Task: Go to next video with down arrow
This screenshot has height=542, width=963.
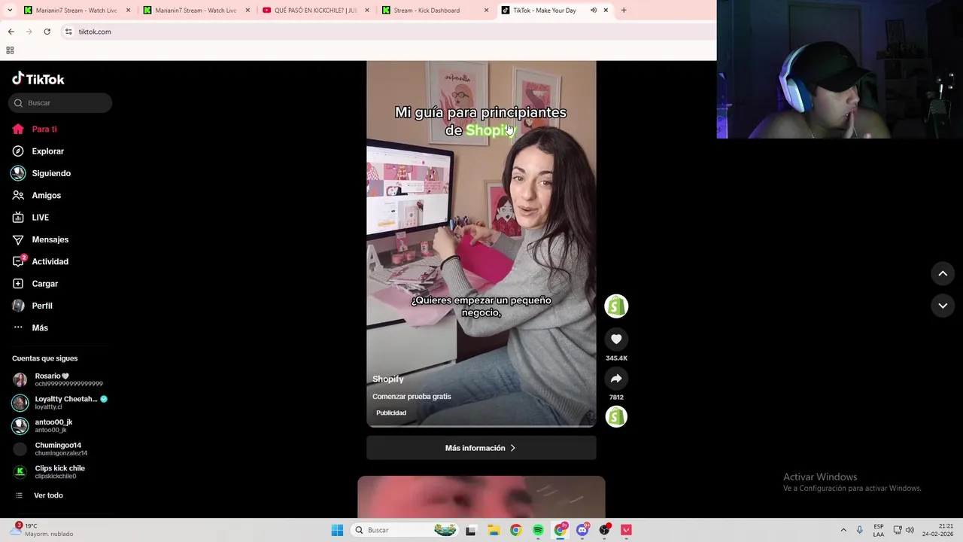Action: (943, 306)
